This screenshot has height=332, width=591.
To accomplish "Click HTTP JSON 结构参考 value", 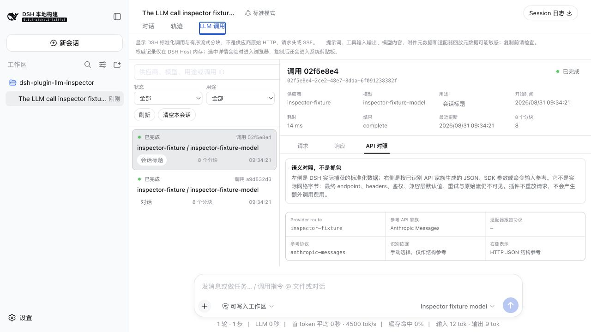I will 515,252.
